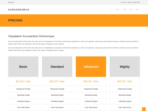148x111 pixels.
Task: Click Bootstrap Design in the Basic plan
Action: pyautogui.click(x=23, y=95)
